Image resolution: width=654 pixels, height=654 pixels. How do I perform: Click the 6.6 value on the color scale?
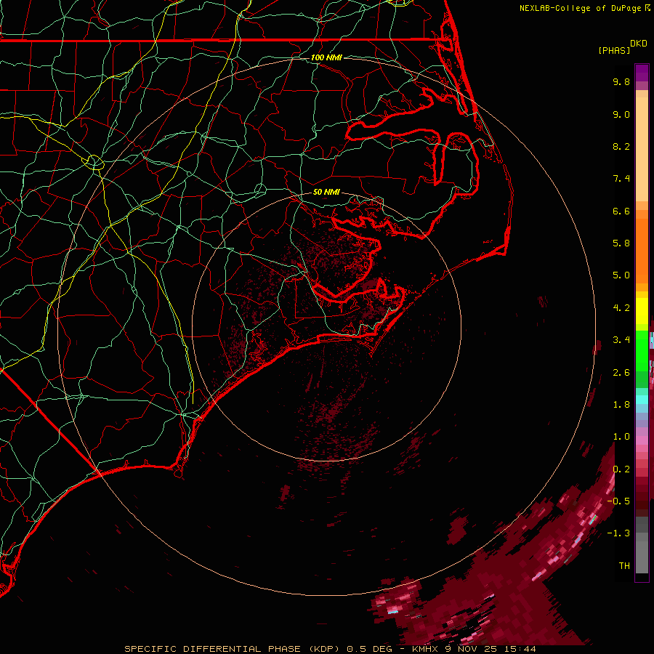point(621,211)
